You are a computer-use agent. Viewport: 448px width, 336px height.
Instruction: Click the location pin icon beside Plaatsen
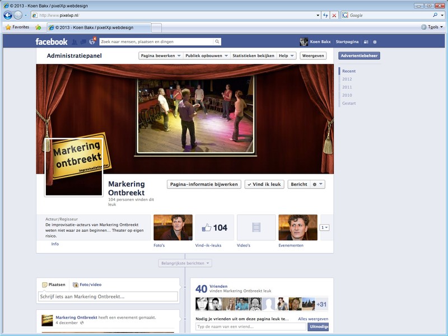point(44,284)
